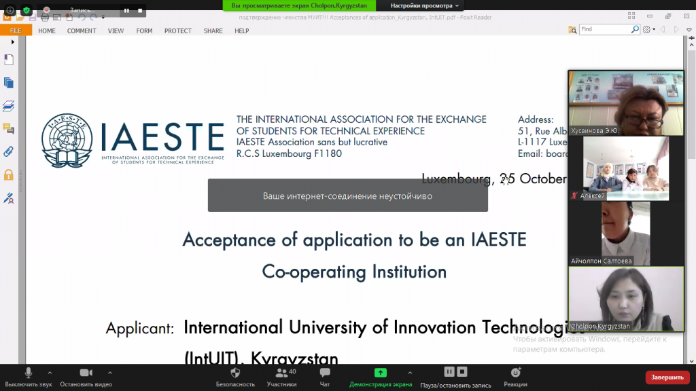The height and width of the screenshot is (391, 696).
Task: Stop recording in the bottom Zoom toolbar
Action: pyautogui.click(x=462, y=371)
